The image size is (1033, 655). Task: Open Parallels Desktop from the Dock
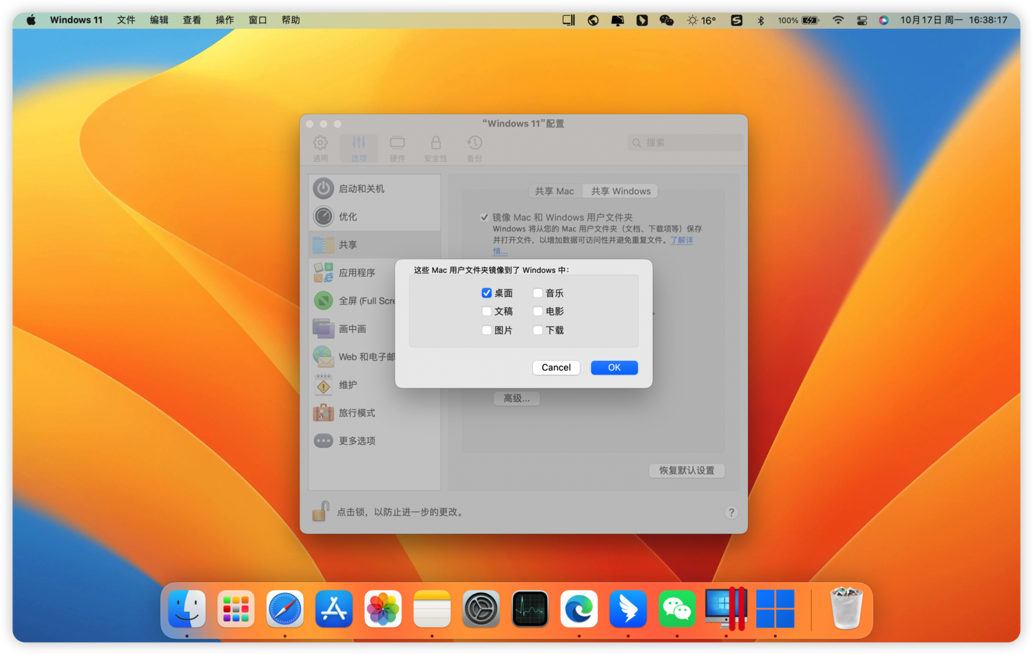click(726, 609)
